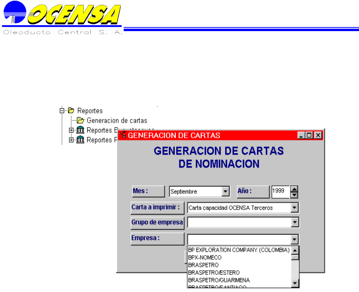Open the Septiembre month dropdown
This screenshot has height=292, width=359.
tap(226, 192)
